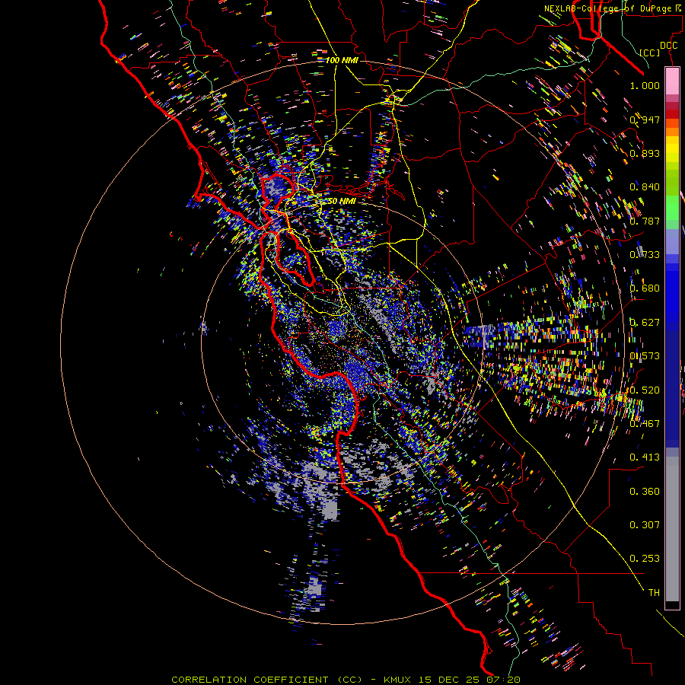Image resolution: width=685 pixels, height=685 pixels.
Task: Select the 0.840 scale label
Action: click(645, 187)
